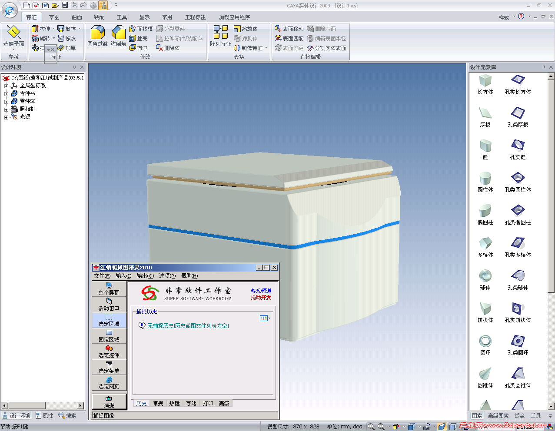
Task: Select the 螺纹 thread tool
Action: pyautogui.click(x=66, y=38)
